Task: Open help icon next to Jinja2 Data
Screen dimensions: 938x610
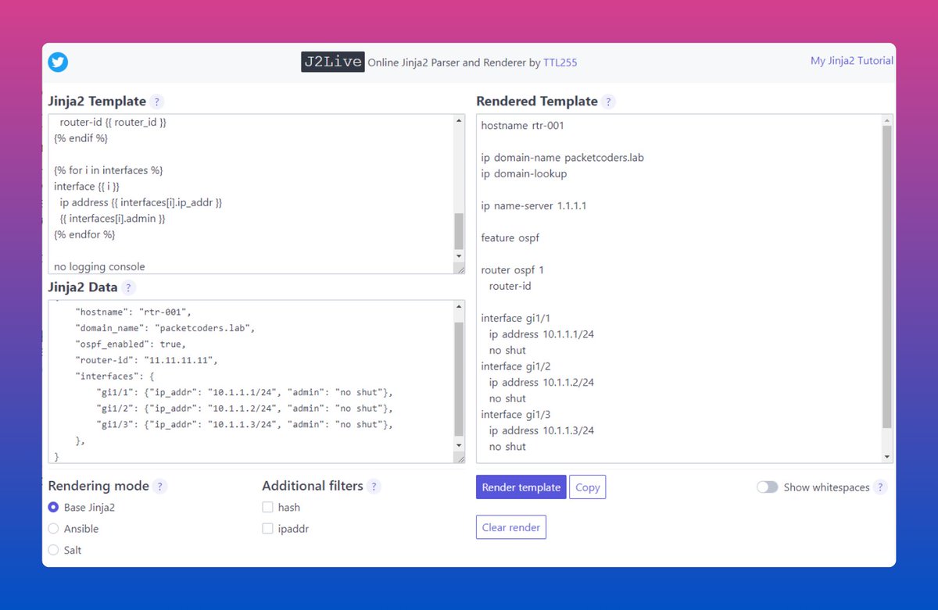Action: (x=129, y=287)
